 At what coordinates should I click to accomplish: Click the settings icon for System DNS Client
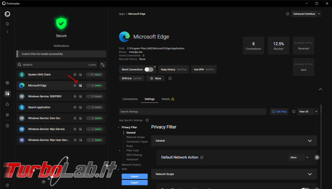pyautogui.click(x=80, y=74)
